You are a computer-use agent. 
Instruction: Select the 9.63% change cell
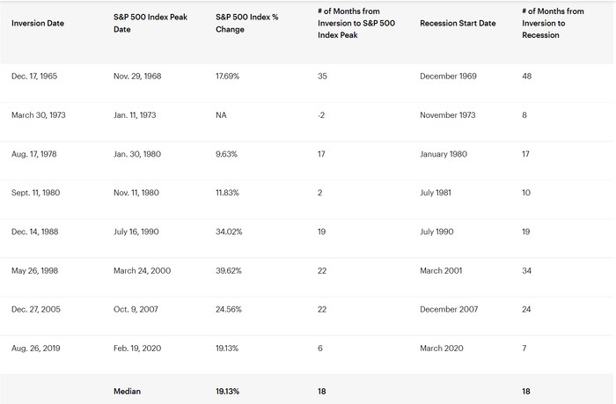(226, 154)
